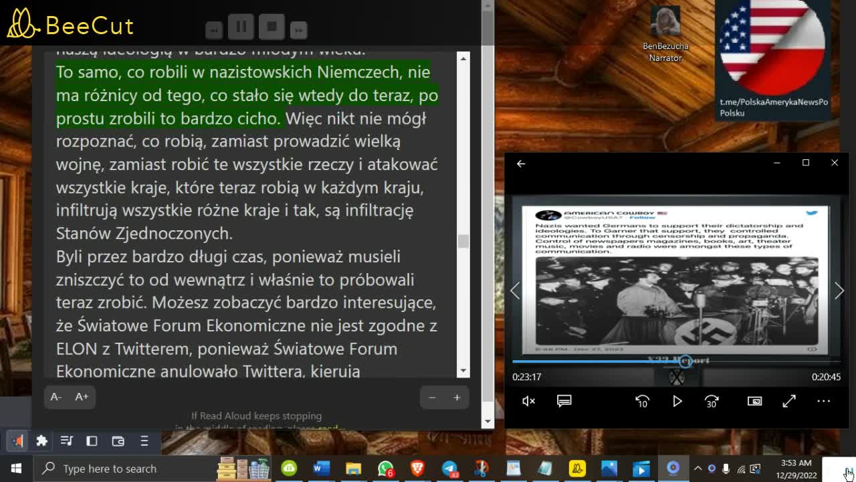Skip to previous paragraph in Read Aloud
The height and width of the screenshot is (482, 856).
pyautogui.click(x=214, y=29)
